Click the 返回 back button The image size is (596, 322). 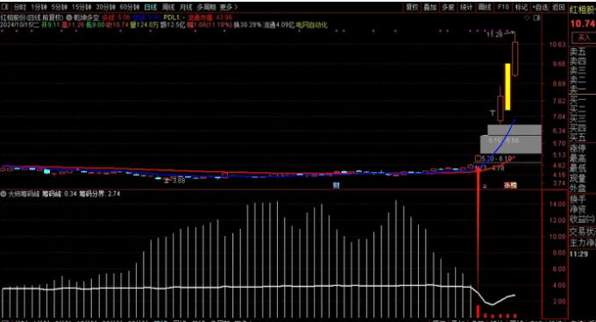558,7
